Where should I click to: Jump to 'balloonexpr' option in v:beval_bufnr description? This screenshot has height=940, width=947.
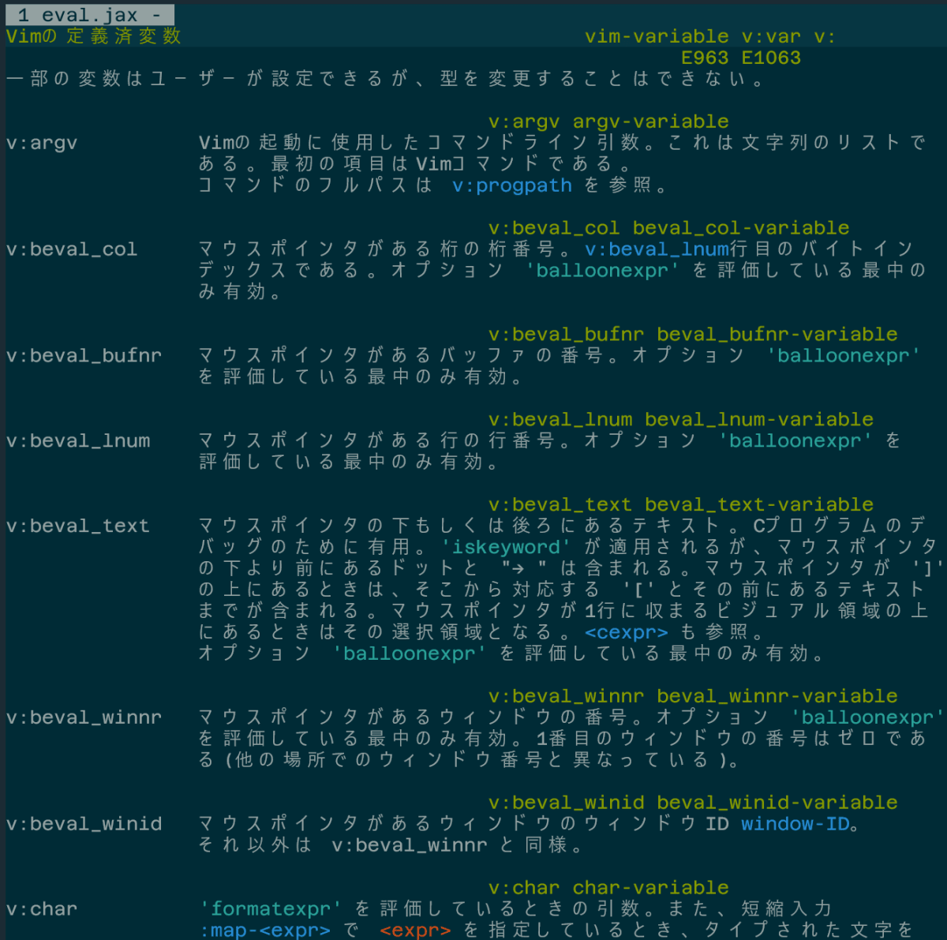click(x=844, y=356)
